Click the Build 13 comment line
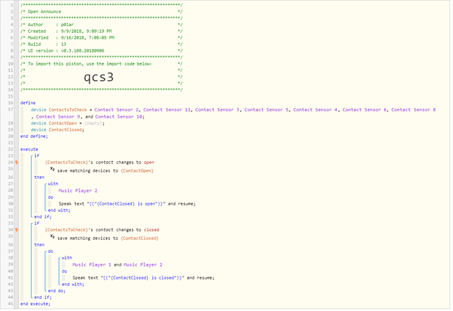 101,44
